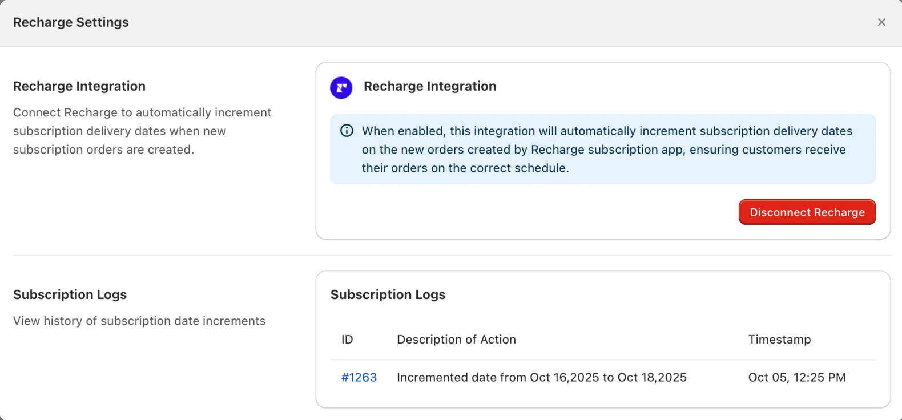Click the left-side Recharge Integration section heading
Screen dimensions: 902x420
(x=79, y=86)
